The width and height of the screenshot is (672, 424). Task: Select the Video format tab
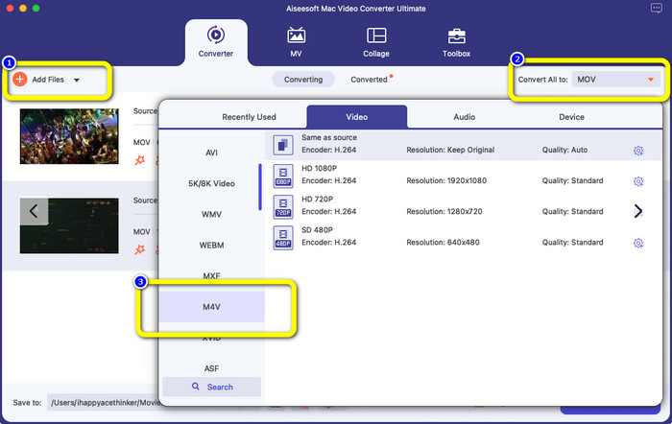tap(356, 117)
